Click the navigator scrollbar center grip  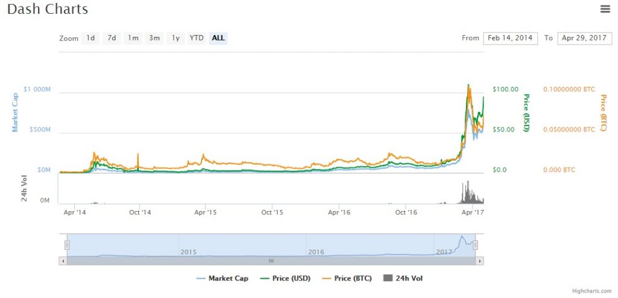pos(271,261)
